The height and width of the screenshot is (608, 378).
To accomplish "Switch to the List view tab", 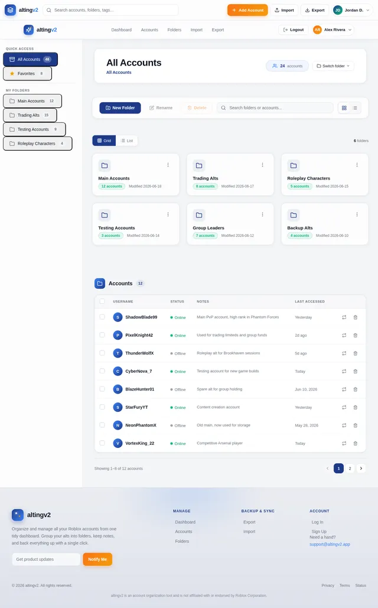I will pos(127,141).
